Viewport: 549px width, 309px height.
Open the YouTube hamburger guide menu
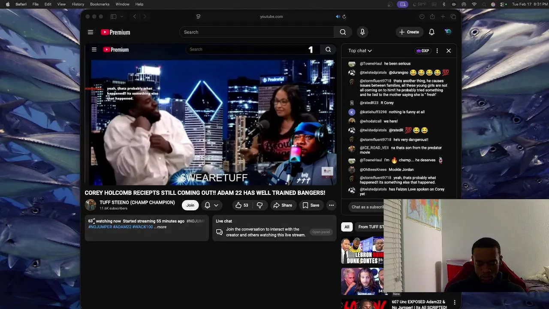click(x=90, y=32)
